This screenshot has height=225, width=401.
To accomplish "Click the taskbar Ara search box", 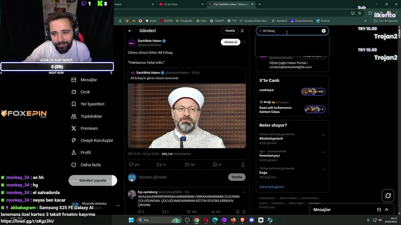I will [160, 220].
